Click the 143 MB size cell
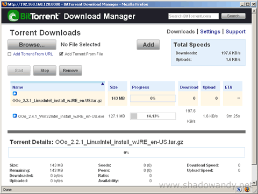 [x=118, y=98]
